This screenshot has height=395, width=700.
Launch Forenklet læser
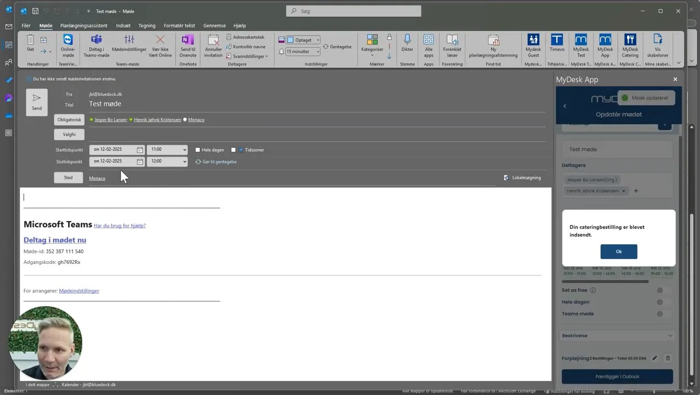click(452, 46)
